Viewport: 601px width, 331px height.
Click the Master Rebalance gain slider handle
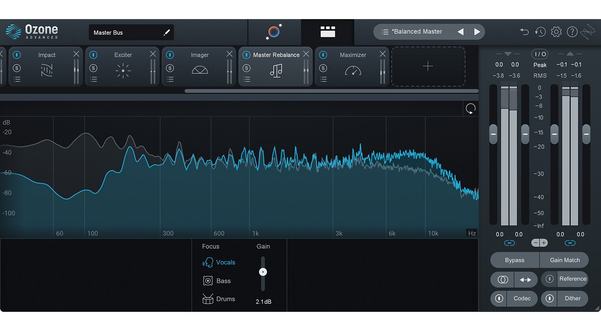[263, 272]
